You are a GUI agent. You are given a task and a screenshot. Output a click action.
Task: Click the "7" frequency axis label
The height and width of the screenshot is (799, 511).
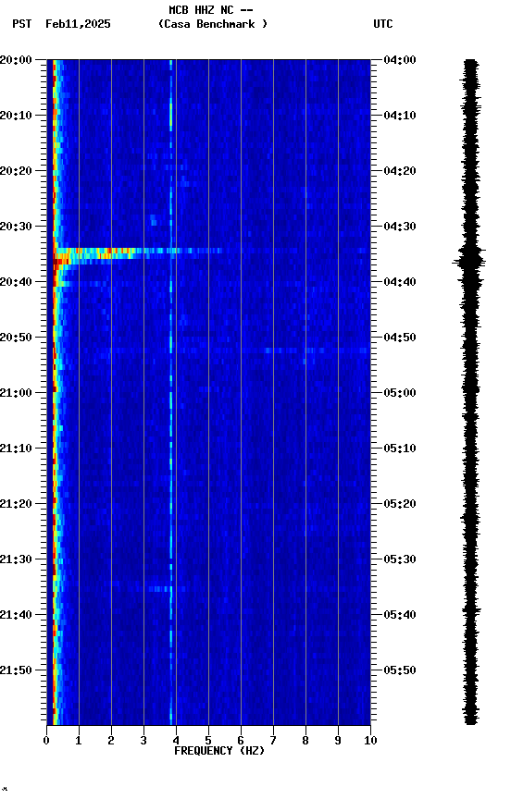point(273,742)
